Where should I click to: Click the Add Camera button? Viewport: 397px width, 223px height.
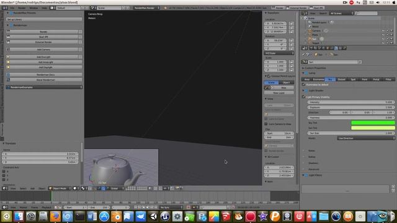(43, 50)
